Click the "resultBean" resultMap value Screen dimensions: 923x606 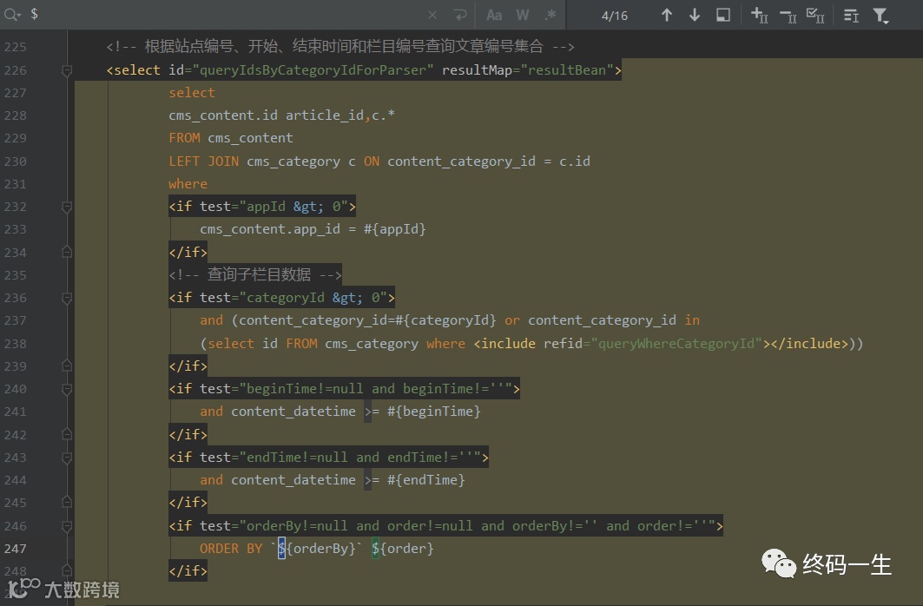point(567,70)
